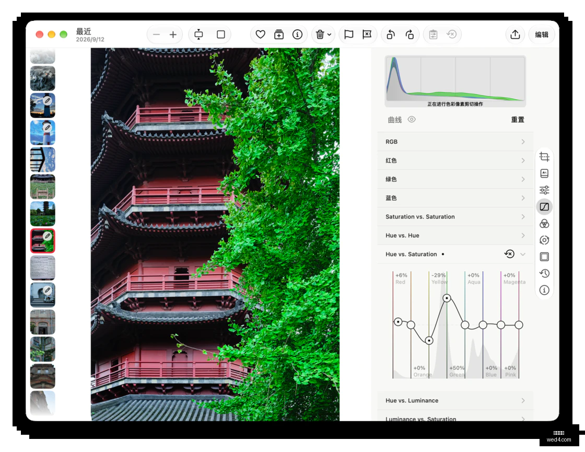Select the Aqua curve control point

point(465,325)
